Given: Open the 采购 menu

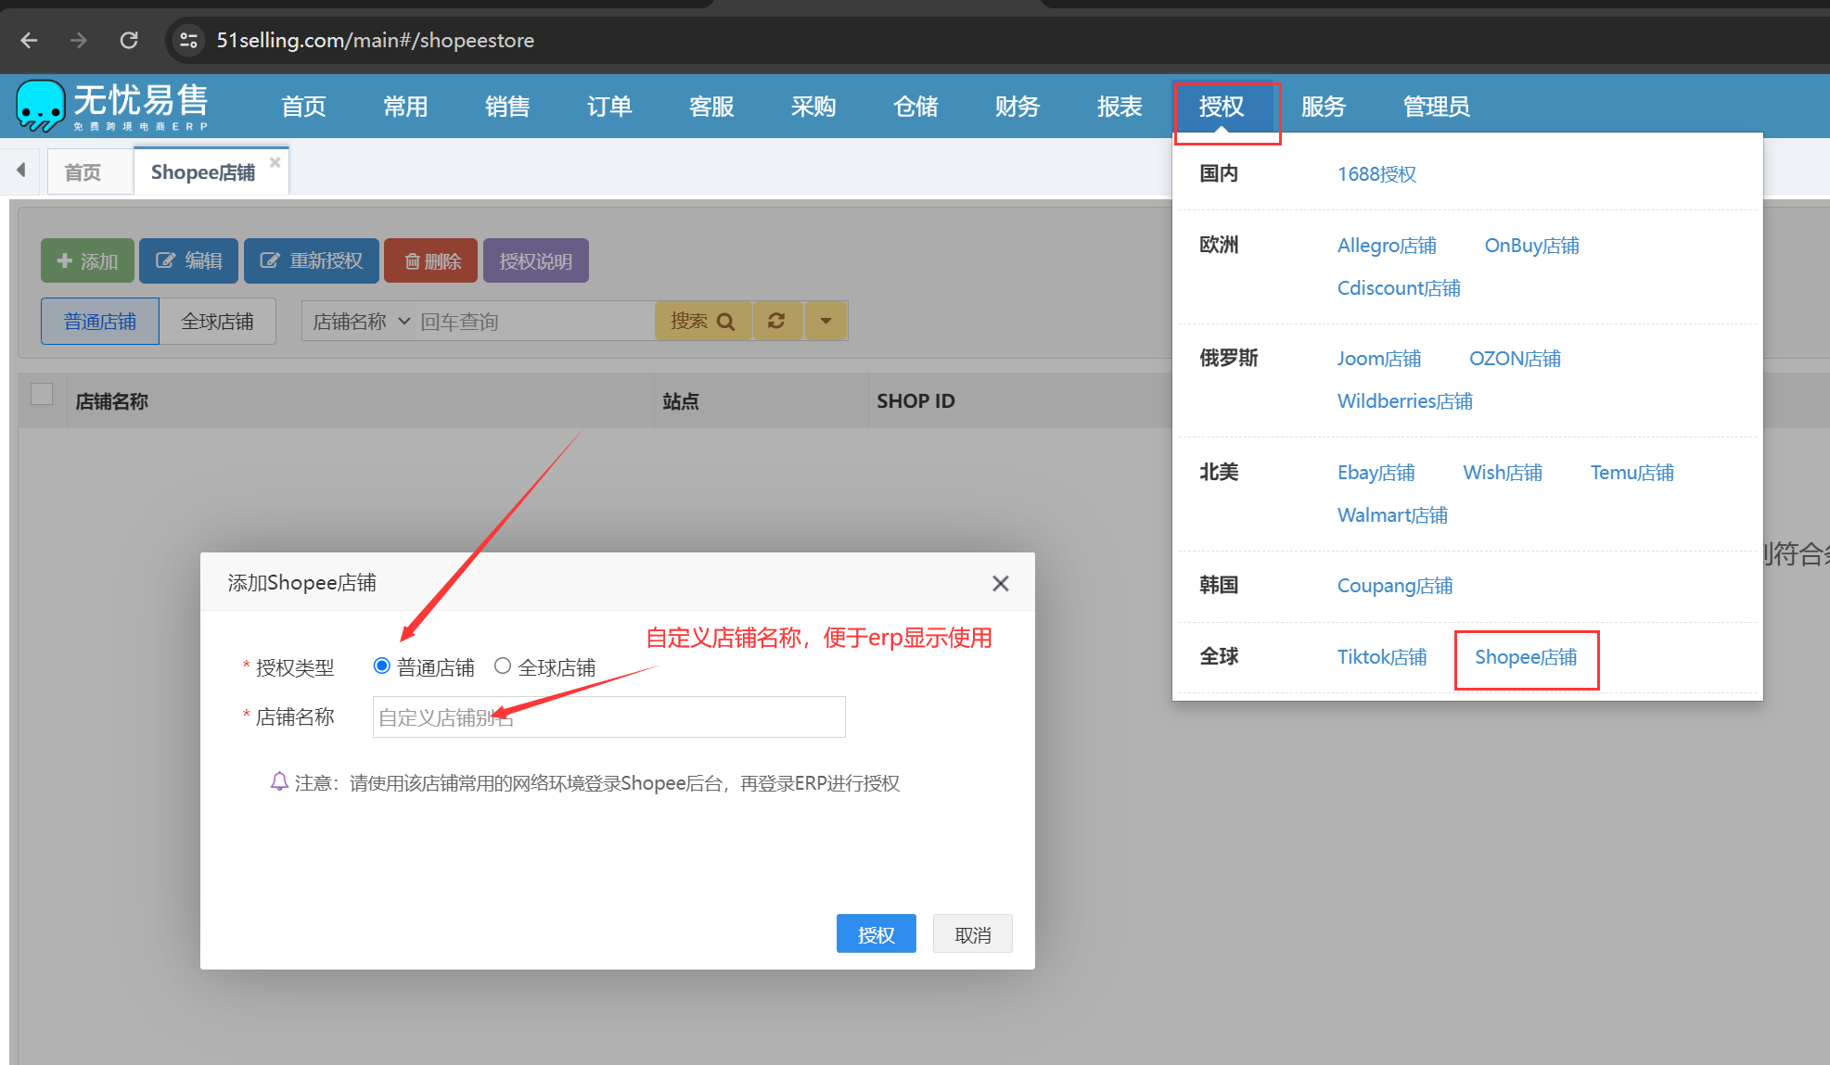Looking at the screenshot, I should [x=813, y=107].
